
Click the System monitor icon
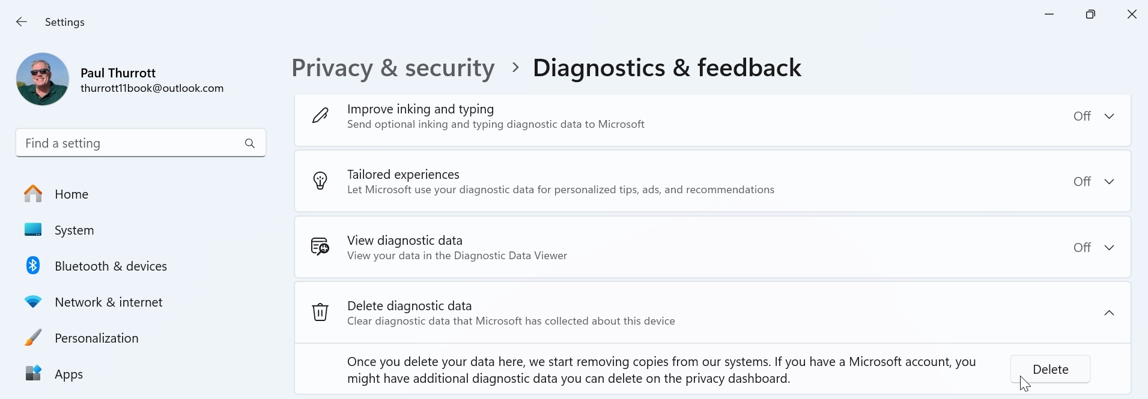click(x=33, y=230)
